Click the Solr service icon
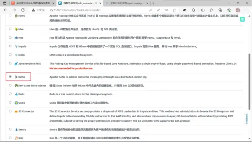This screenshot has height=142, width=252. (x=16, y=138)
